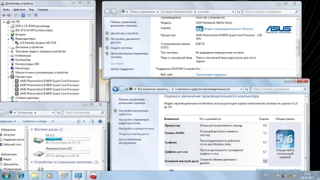Open Windows Explorer folder icon on taskbar
Viewport: 320px width, 180px height.
coord(35,175)
